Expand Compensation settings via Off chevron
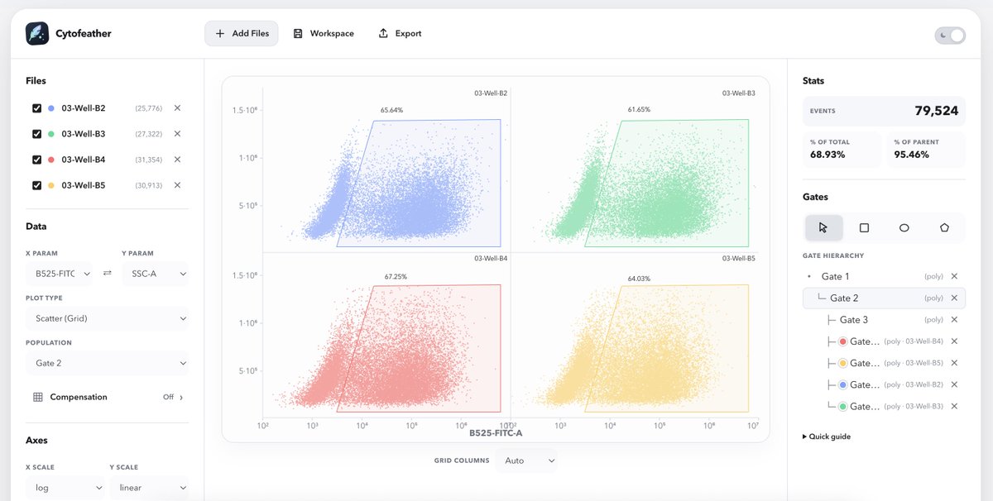 point(173,397)
